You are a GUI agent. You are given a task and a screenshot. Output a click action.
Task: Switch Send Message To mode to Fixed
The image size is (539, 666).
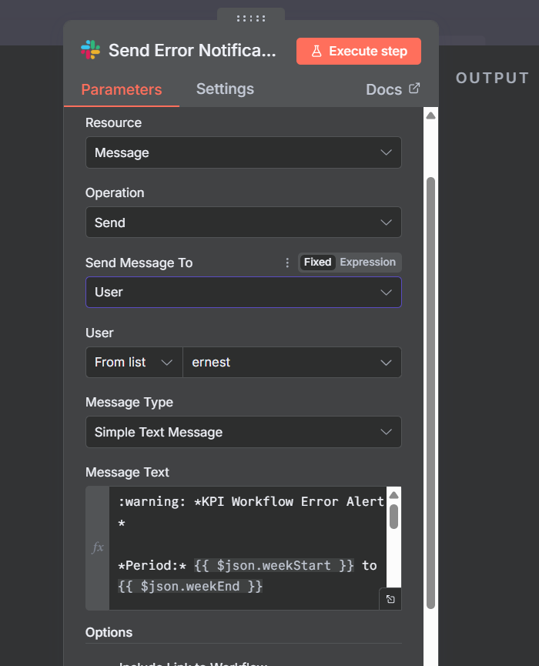click(317, 263)
